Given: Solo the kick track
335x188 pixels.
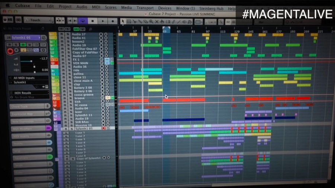Looking at the screenshot, I should [x=70, y=102].
